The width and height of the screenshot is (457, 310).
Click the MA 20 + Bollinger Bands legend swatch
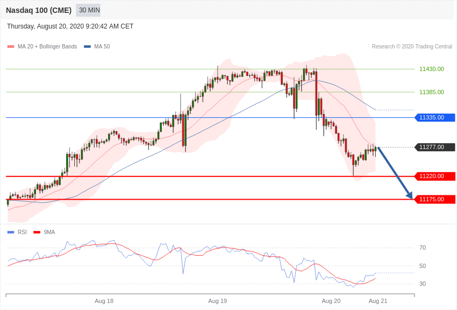click(11, 46)
